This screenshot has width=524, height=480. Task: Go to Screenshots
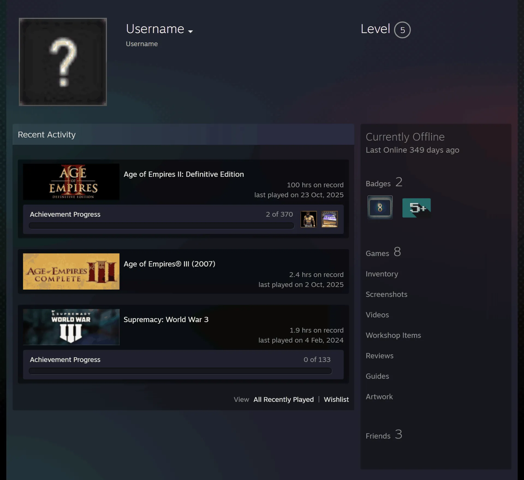click(386, 295)
